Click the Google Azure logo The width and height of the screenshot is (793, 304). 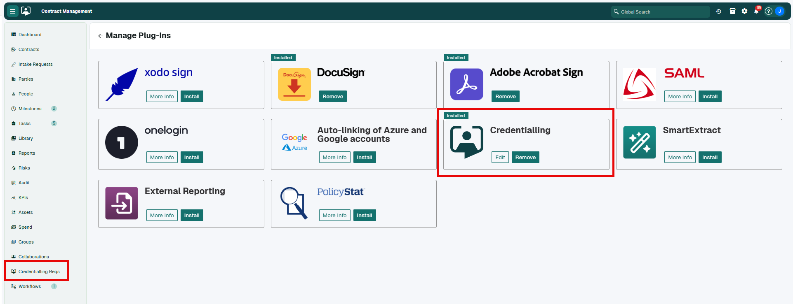pos(294,142)
